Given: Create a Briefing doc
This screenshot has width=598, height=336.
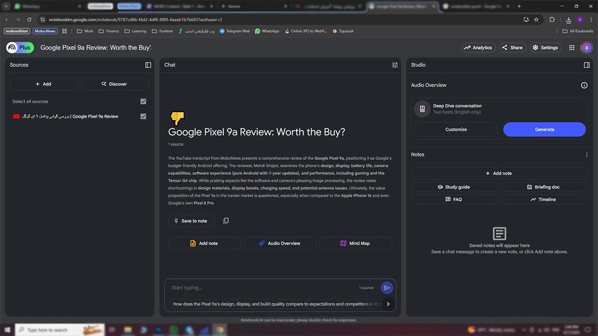Looking at the screenshot, I should coord(544,187).
